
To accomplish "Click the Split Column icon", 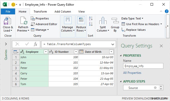I will click(x=103, y=21).
